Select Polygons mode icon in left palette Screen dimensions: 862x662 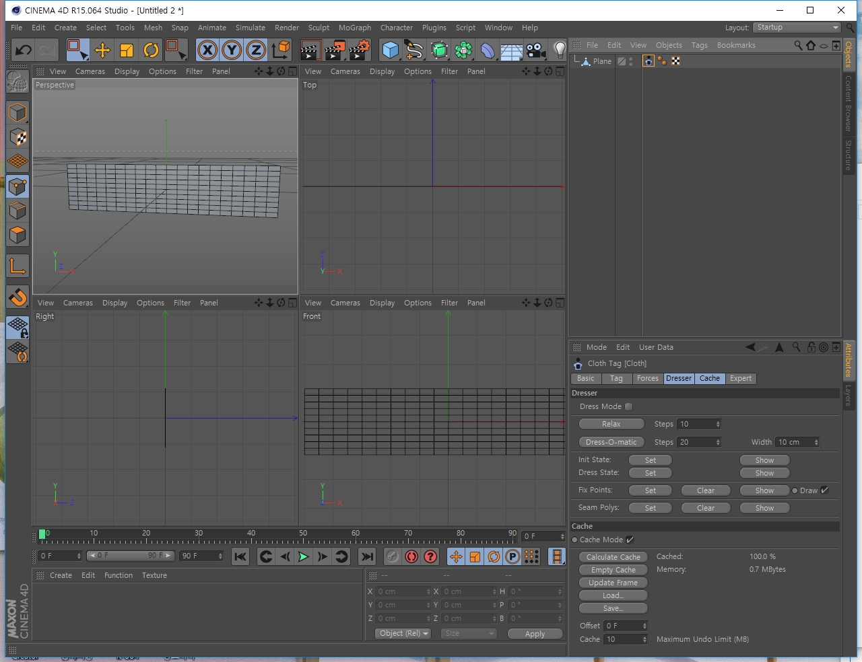(x=18, y=235)
